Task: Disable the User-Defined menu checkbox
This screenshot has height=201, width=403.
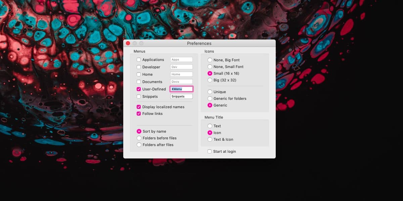Action: 139,89
